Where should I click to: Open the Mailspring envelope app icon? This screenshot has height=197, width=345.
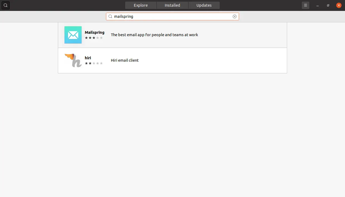(x=73, y=35)
